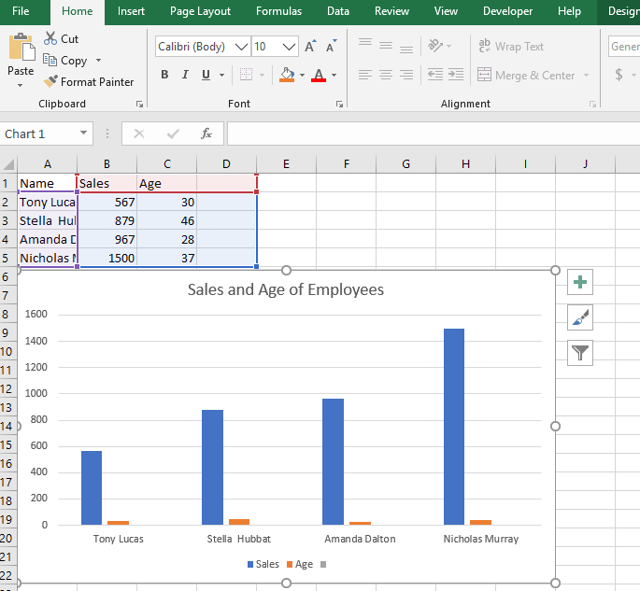
Task: Open the Chart Styles paintbrush button
Action: (x=580, y=317)
